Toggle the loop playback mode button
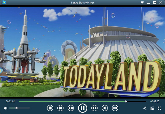The image size is (165, 114). (x=115, y=108)
